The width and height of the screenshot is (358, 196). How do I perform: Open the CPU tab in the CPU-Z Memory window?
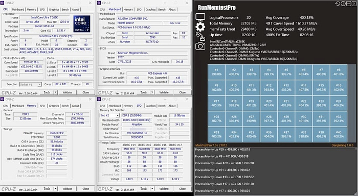6,106
